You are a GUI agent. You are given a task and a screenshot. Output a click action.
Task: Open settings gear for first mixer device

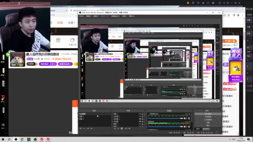pyautogui.click(x=189, y=118)
